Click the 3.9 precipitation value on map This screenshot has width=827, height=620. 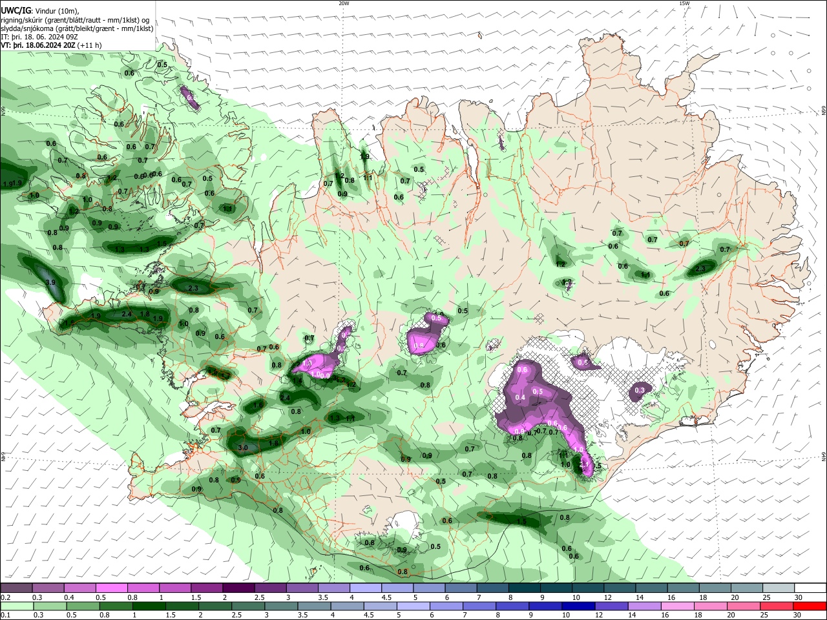[50, 283]
